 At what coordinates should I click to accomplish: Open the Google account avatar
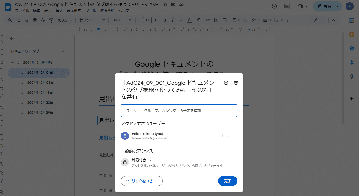coord(350,6)
